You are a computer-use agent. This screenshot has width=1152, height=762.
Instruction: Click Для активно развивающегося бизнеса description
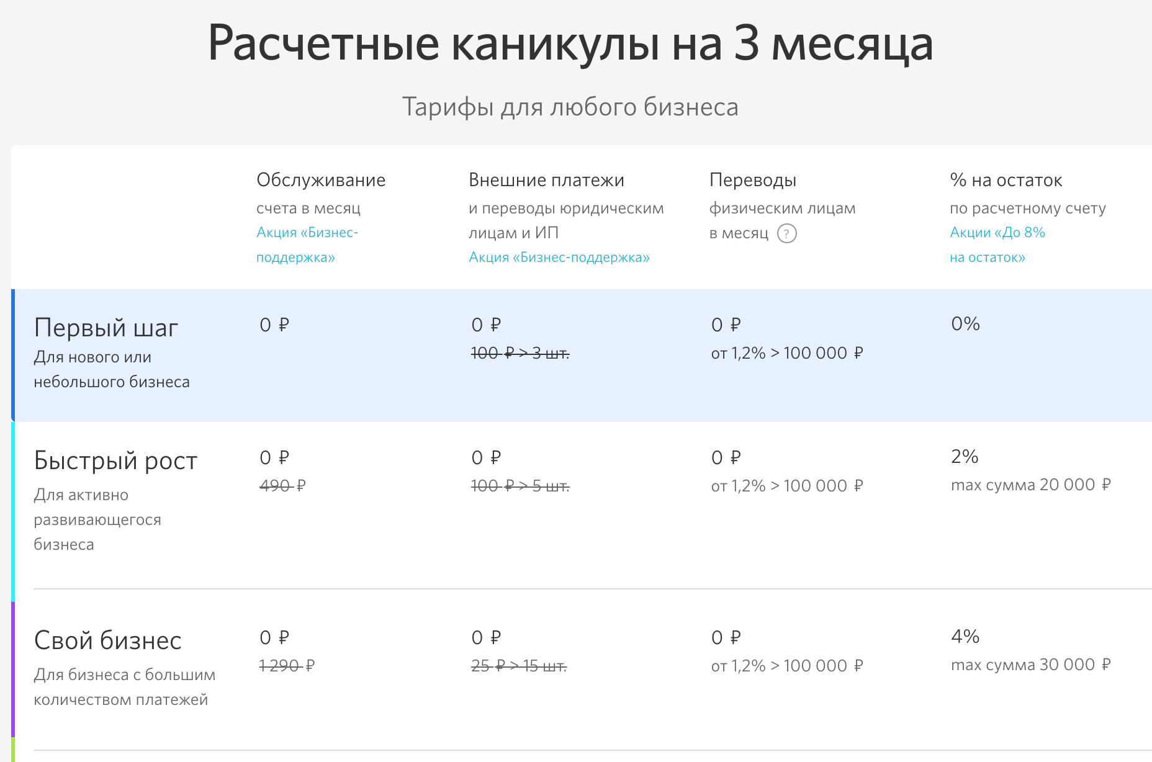point(97,519)
